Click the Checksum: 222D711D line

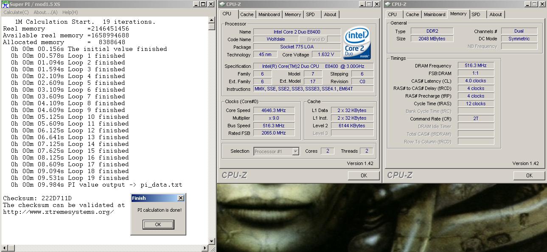[37, 199]
